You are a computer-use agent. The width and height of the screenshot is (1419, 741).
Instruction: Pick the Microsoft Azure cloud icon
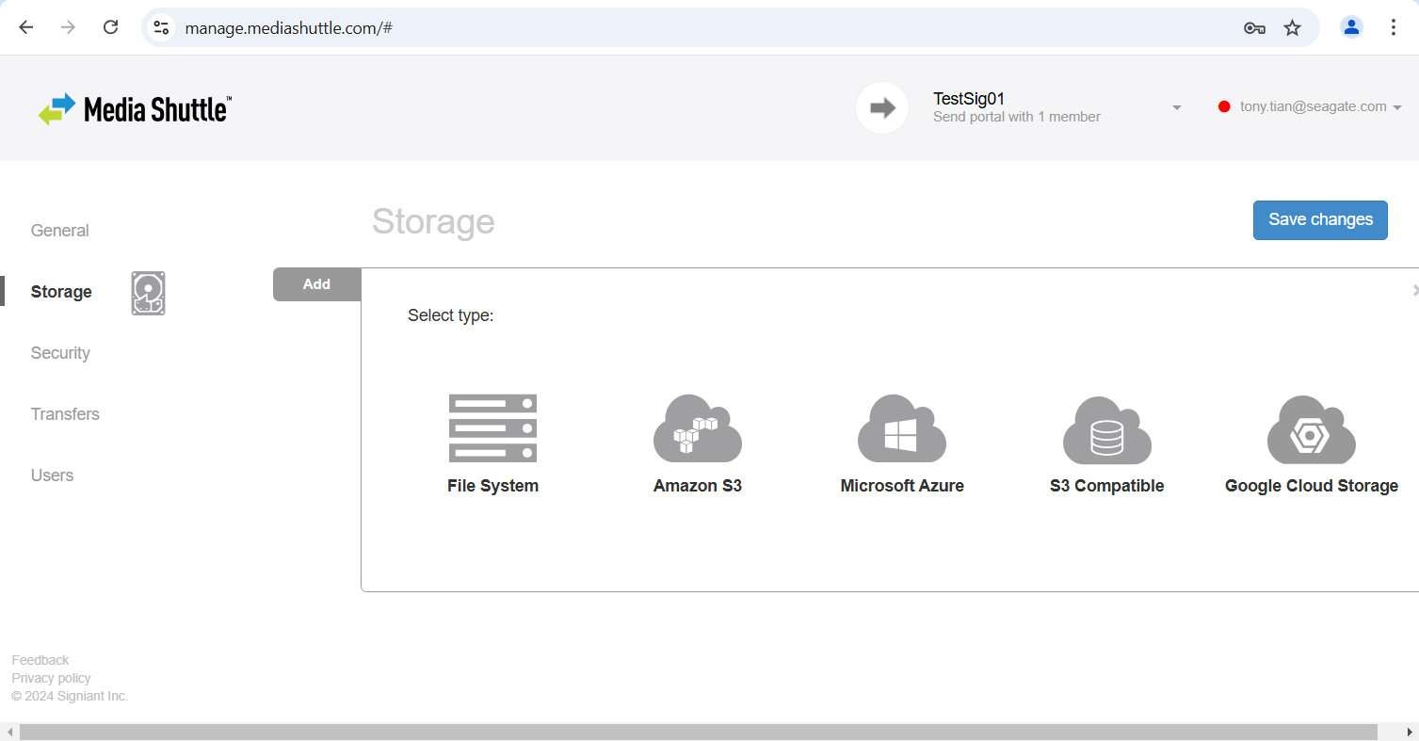coord(902,428)
